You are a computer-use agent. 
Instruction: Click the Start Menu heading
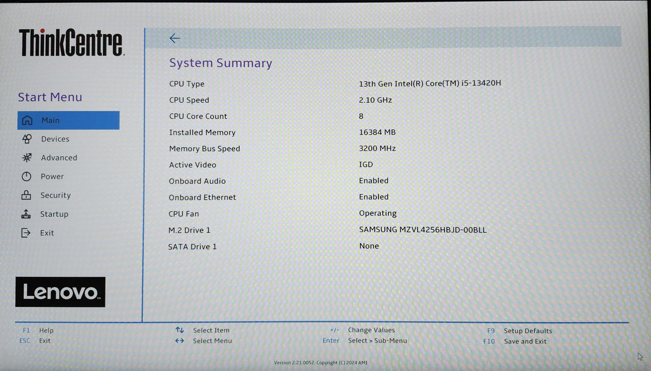50,97
